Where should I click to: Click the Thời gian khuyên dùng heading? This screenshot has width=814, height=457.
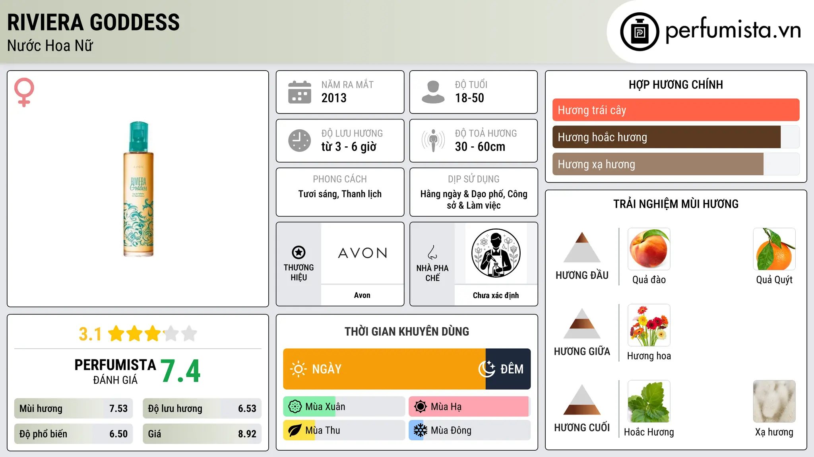[407, 331]
